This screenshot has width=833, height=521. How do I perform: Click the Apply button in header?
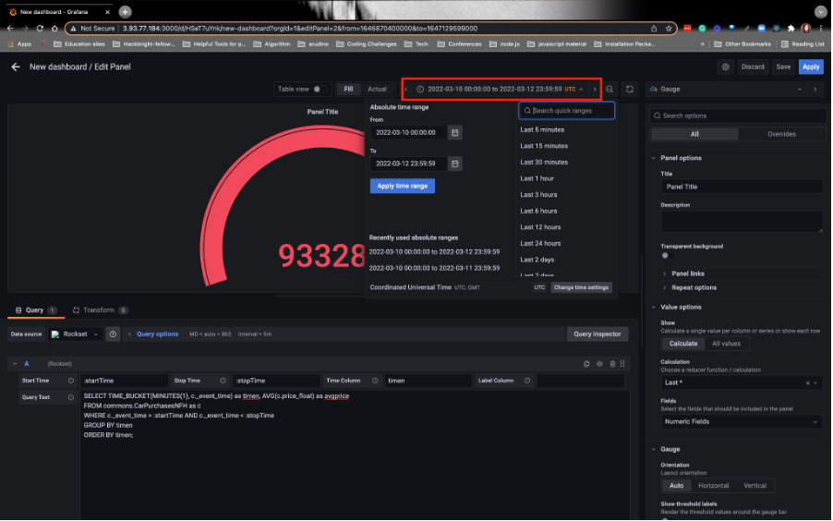click(811, 67)
